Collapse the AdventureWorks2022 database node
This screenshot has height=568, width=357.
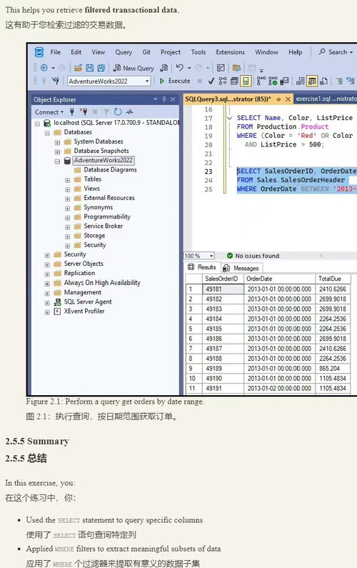(x=57, y=161)
